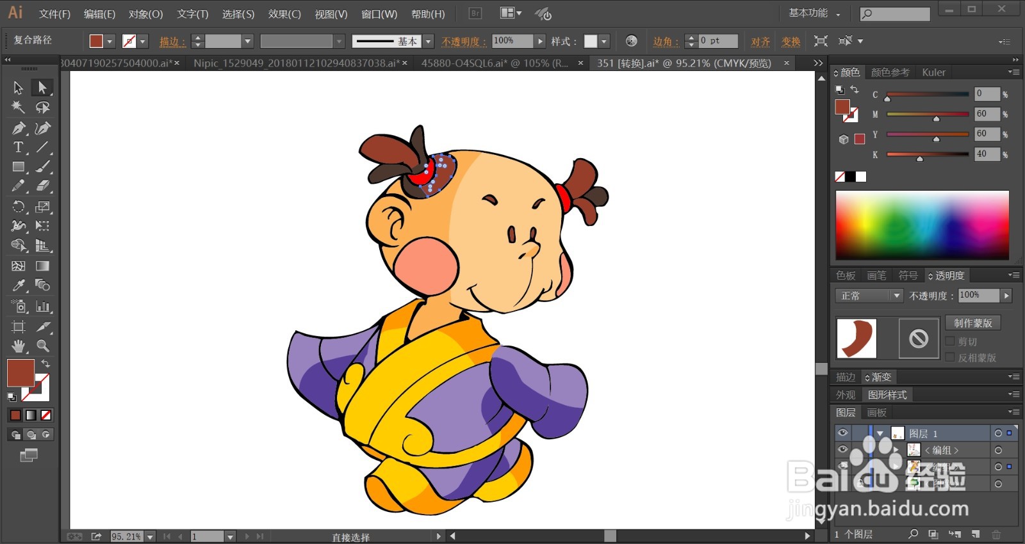The width and height of the screenshot is (1025, 544).
Task: Toggle visibility eye of first <编组> sublayer
Action: coord(842,450)
